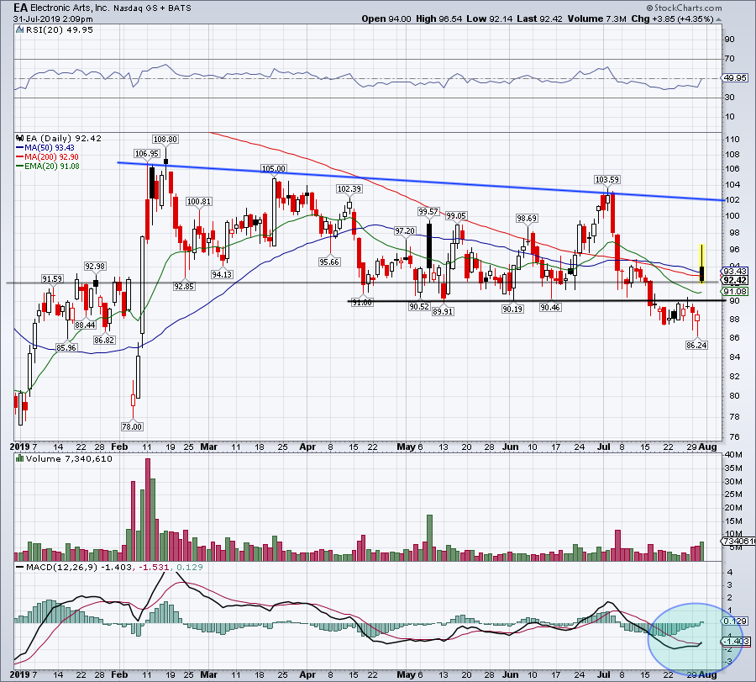Click the small triangle after Chg percentage
This screenshot has height=682, width=756.
point(719,19)
